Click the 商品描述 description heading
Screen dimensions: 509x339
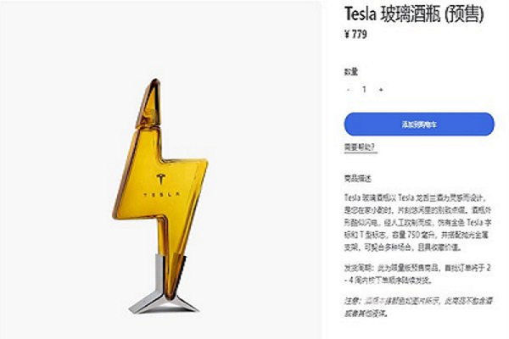357,179
